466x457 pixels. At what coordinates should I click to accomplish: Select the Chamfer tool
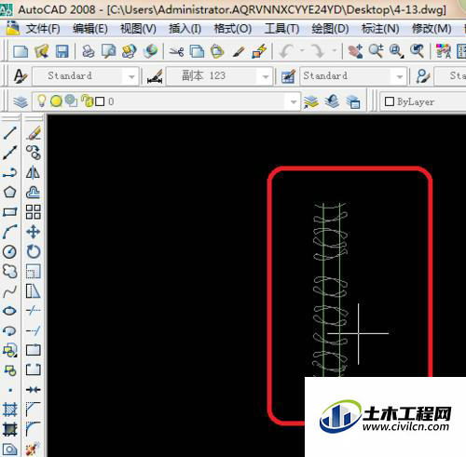pos(34,410)
